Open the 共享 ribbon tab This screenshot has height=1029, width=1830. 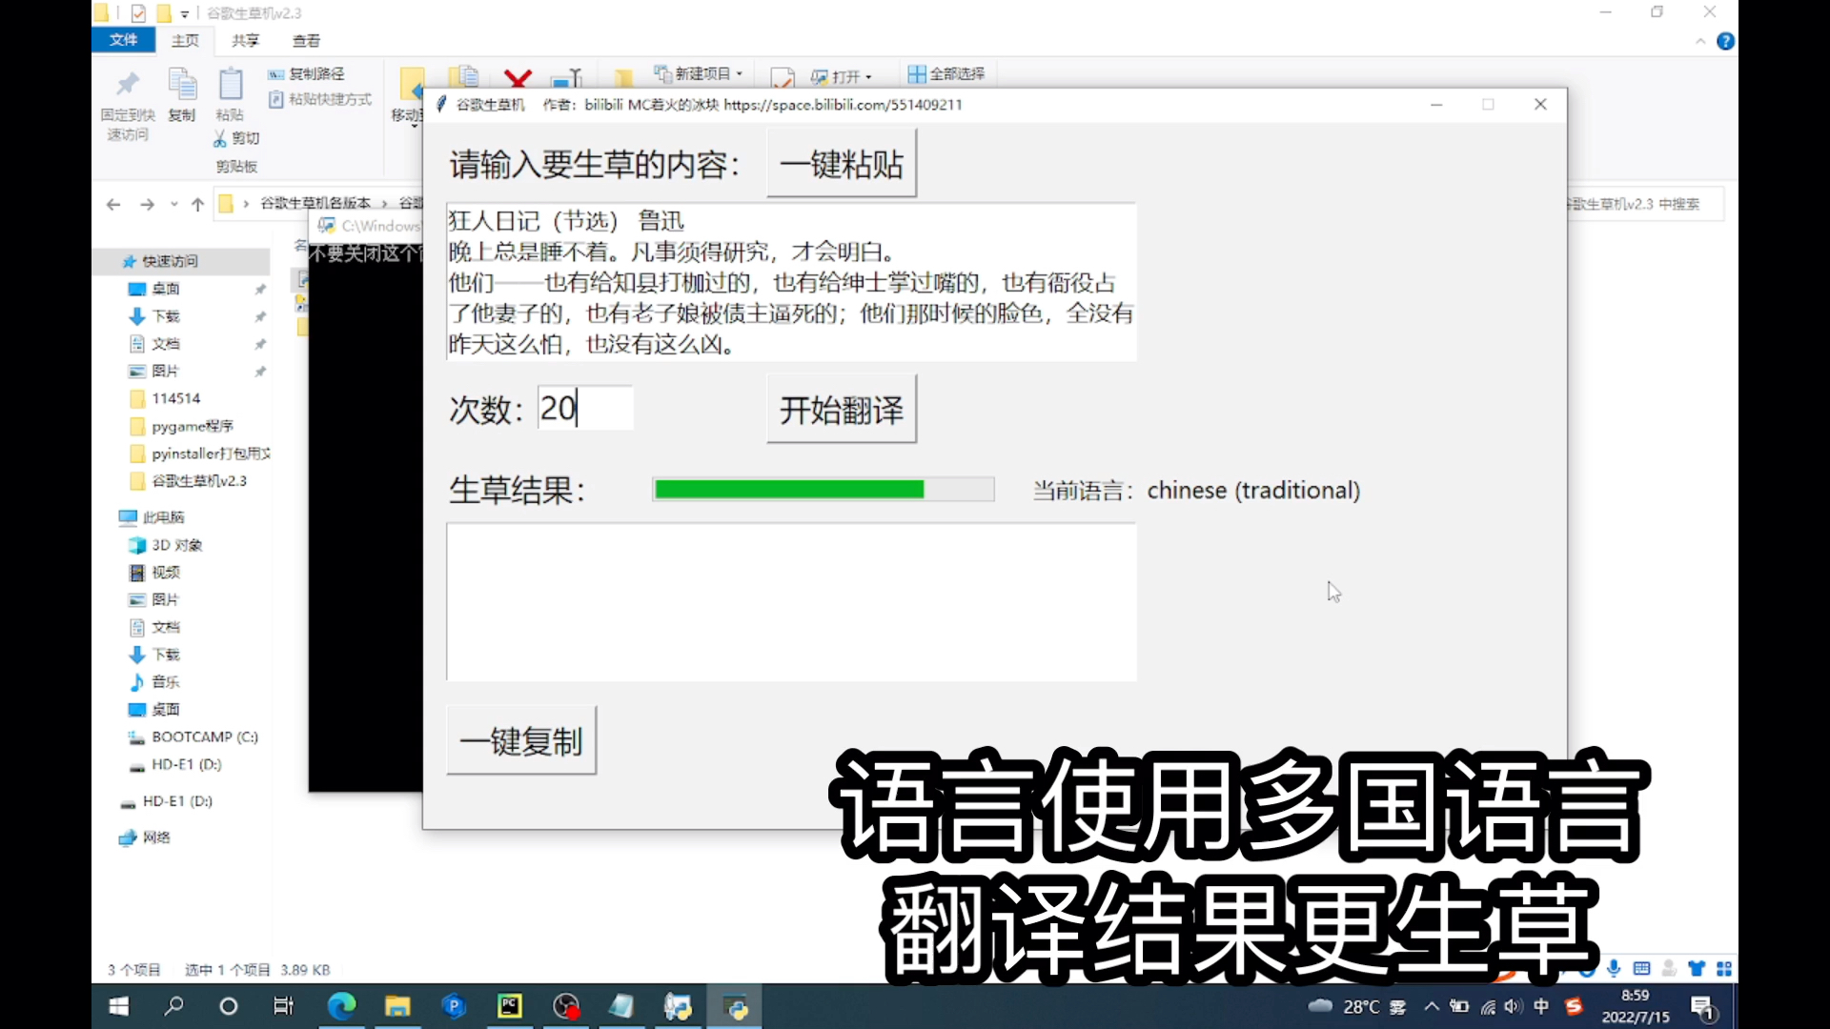[x=245, y=40]
